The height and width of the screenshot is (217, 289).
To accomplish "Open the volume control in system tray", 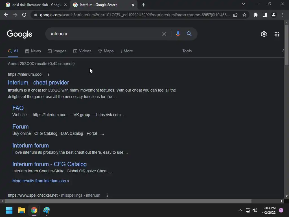I will coord(255,210).
